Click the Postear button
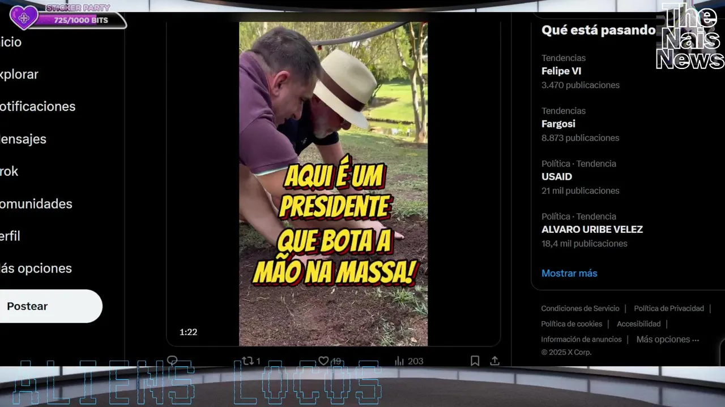The image size is (725, 407). coord(51,306)
